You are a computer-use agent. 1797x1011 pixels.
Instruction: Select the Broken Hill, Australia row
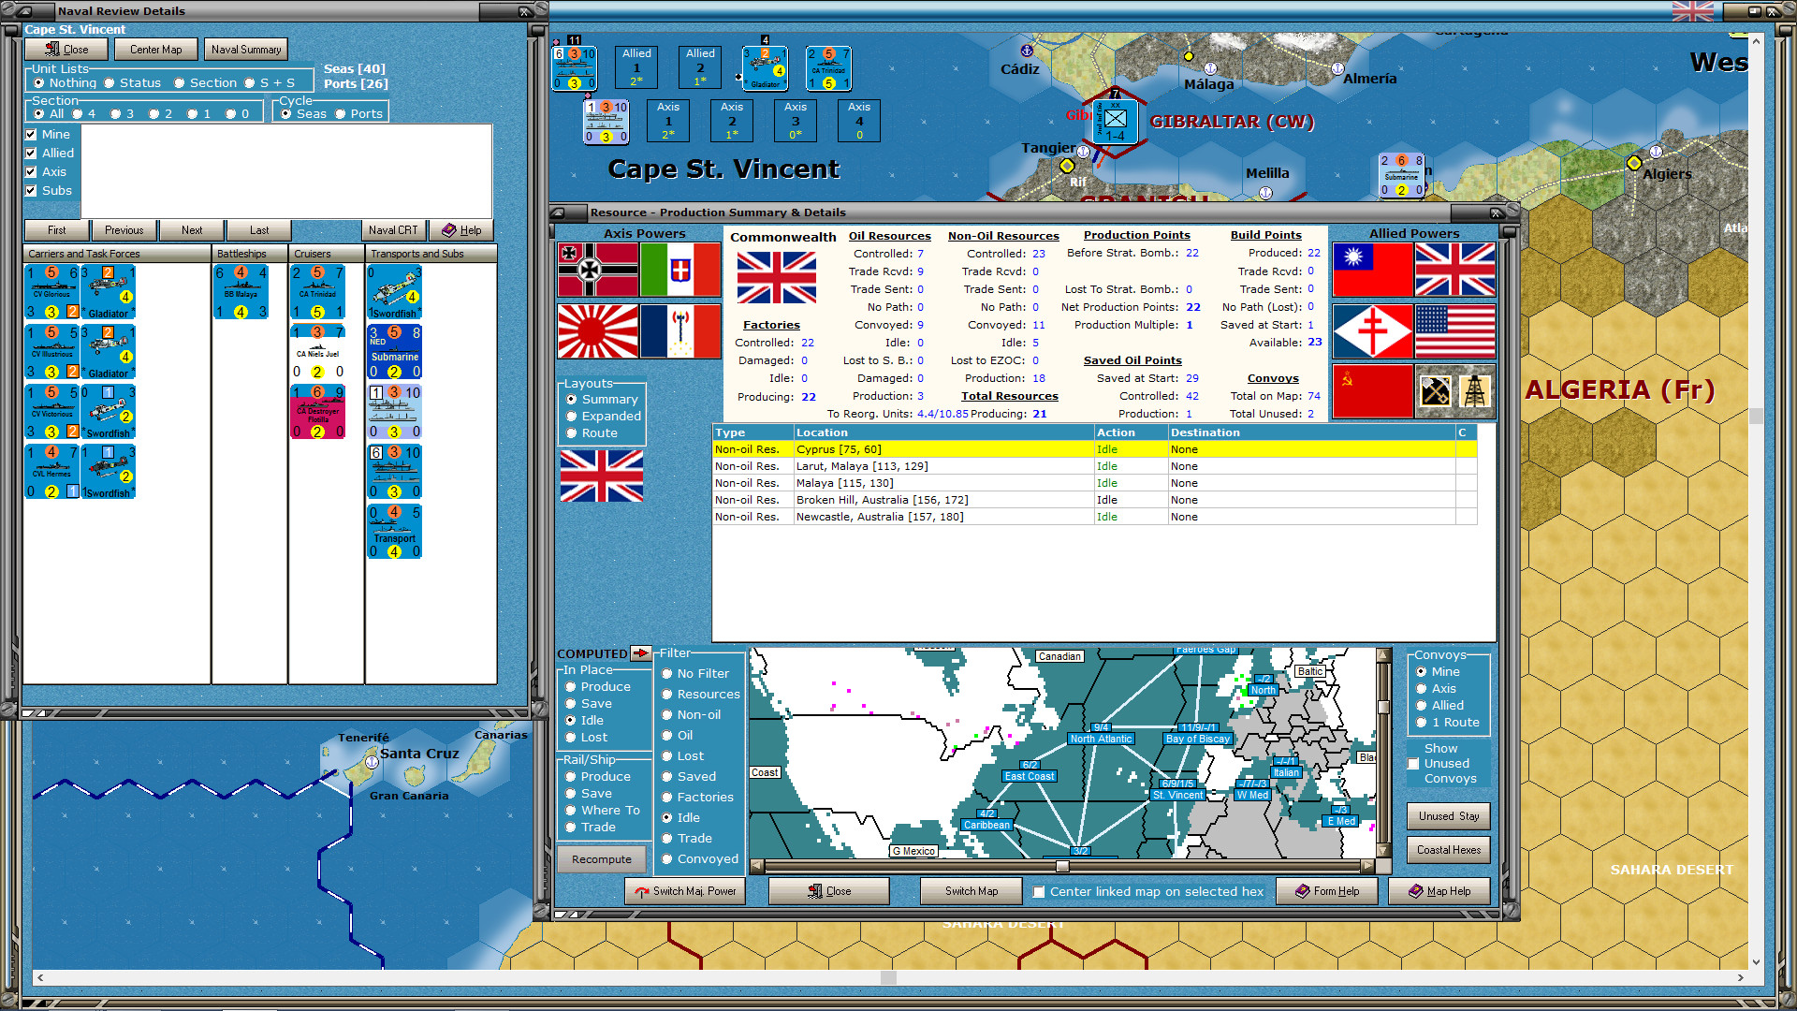(x=1094, y=500)
